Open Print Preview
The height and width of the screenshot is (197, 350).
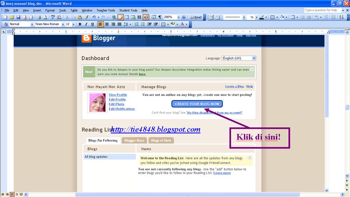(45, 17)
